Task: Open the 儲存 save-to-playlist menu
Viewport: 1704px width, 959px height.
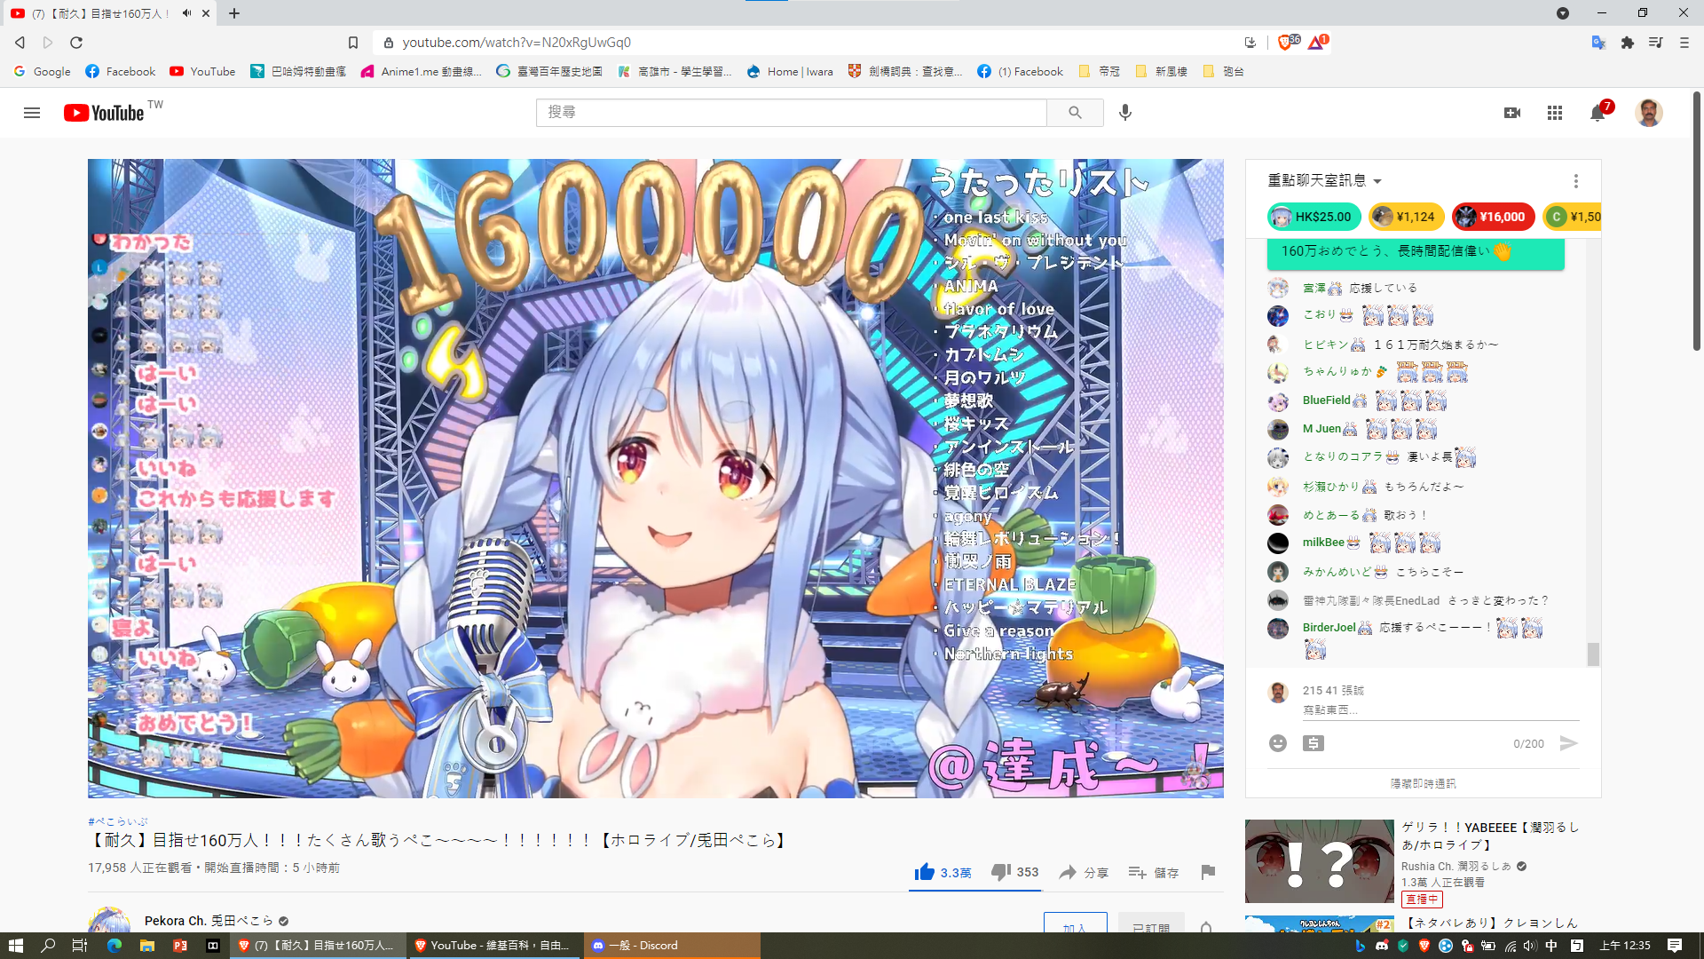Action: click(1153, 872)
